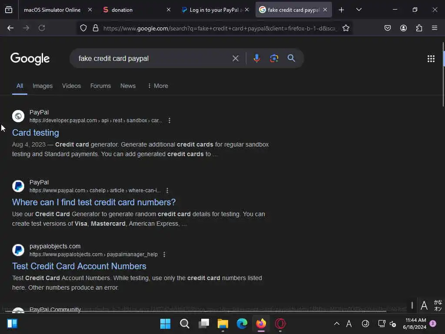Focus the browser address bar
This screenshot has width=445, height=334.
(220, 28)
